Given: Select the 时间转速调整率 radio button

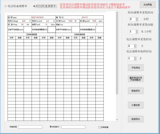Looking at the screenshot, I should click(34, 6).
